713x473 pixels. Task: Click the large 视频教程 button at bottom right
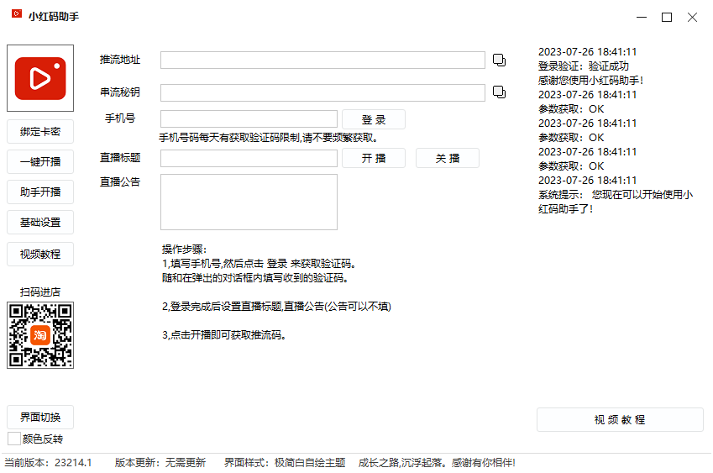click(x=620, y=419)
